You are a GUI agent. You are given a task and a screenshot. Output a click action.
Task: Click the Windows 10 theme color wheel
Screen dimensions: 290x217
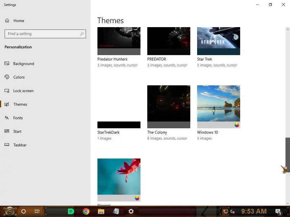pyautogui.click(x=237, y=125)
